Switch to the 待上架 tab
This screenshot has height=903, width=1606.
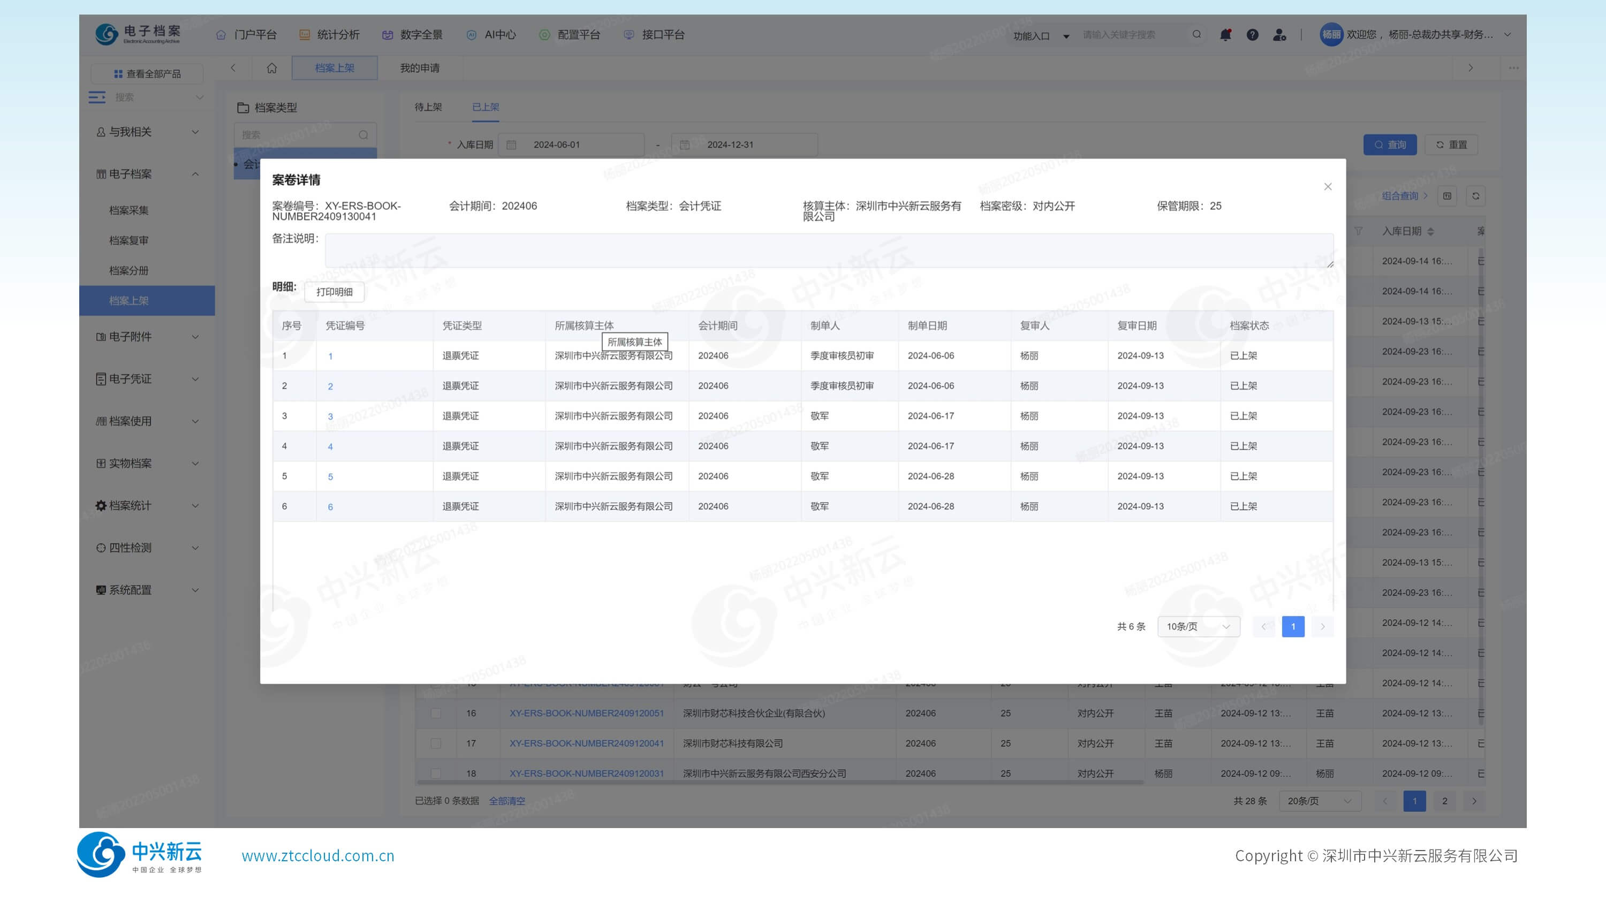click(x=428, y=107)
